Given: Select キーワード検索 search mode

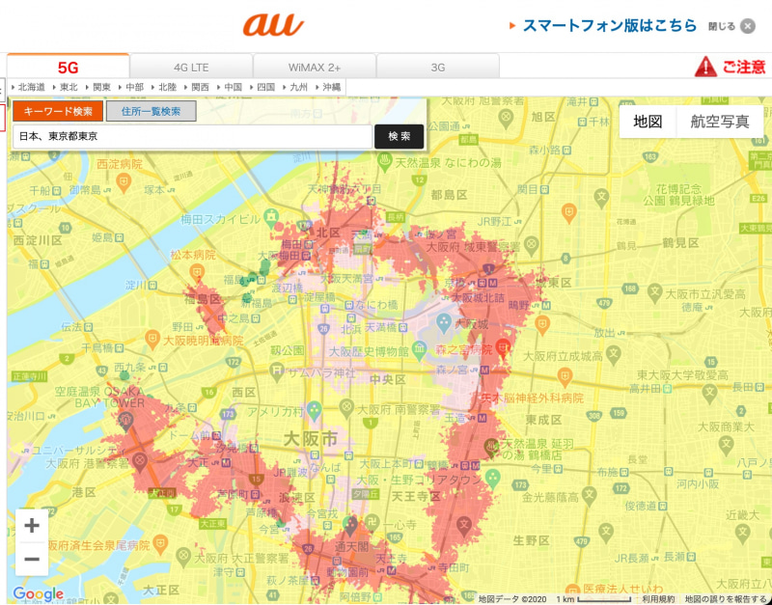Looking at the screenshot, I should point(58,111).
